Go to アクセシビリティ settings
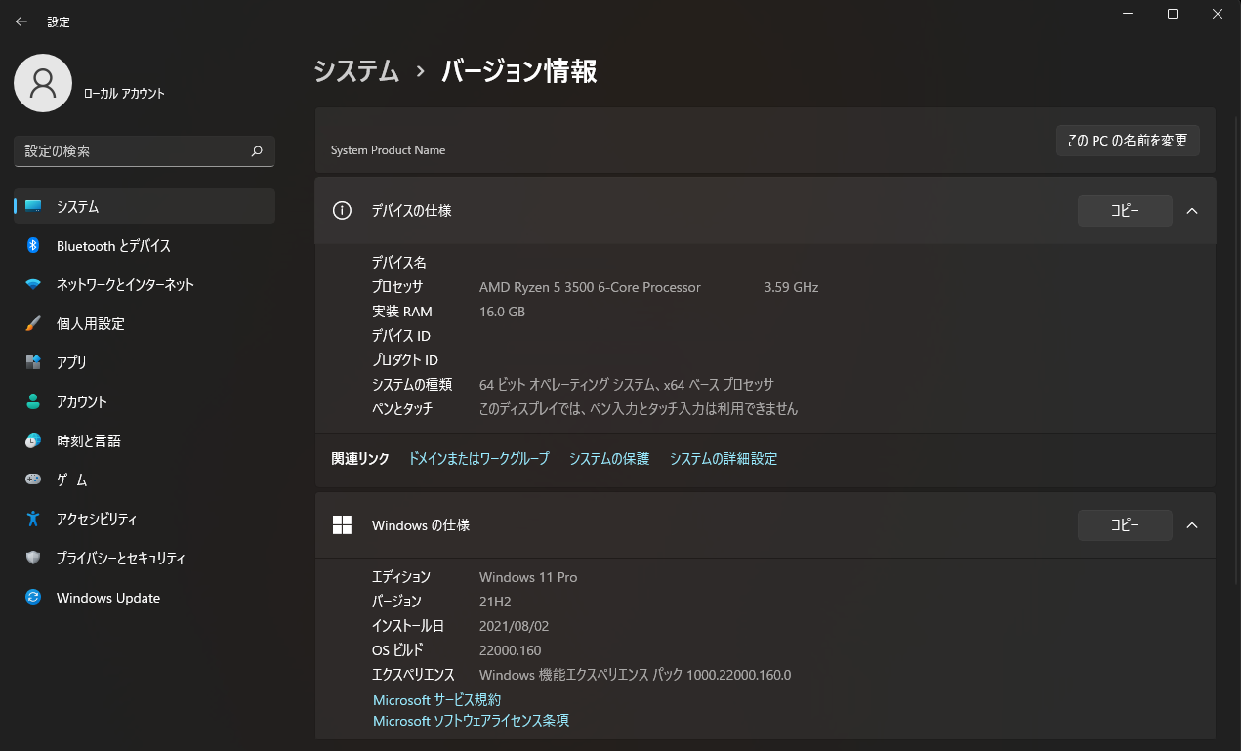 point(145,519)
